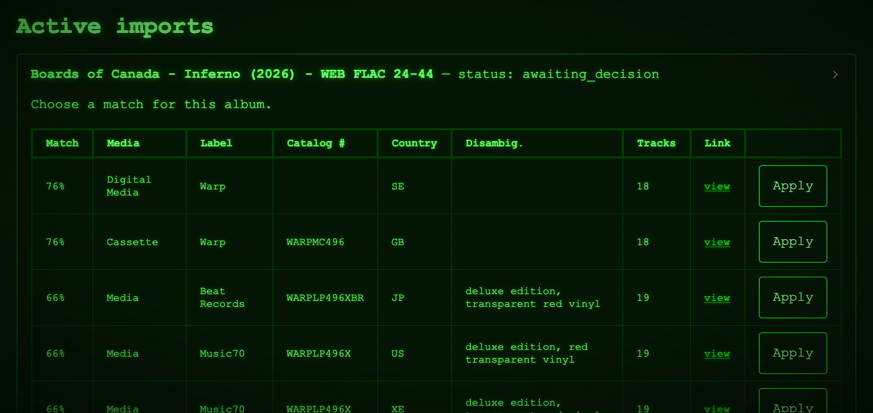Viewport: 873px width, 413px height.
Task: Click the catalog number WARPLP496XBR
Action: pyautogui.click(x=325, y=297)
